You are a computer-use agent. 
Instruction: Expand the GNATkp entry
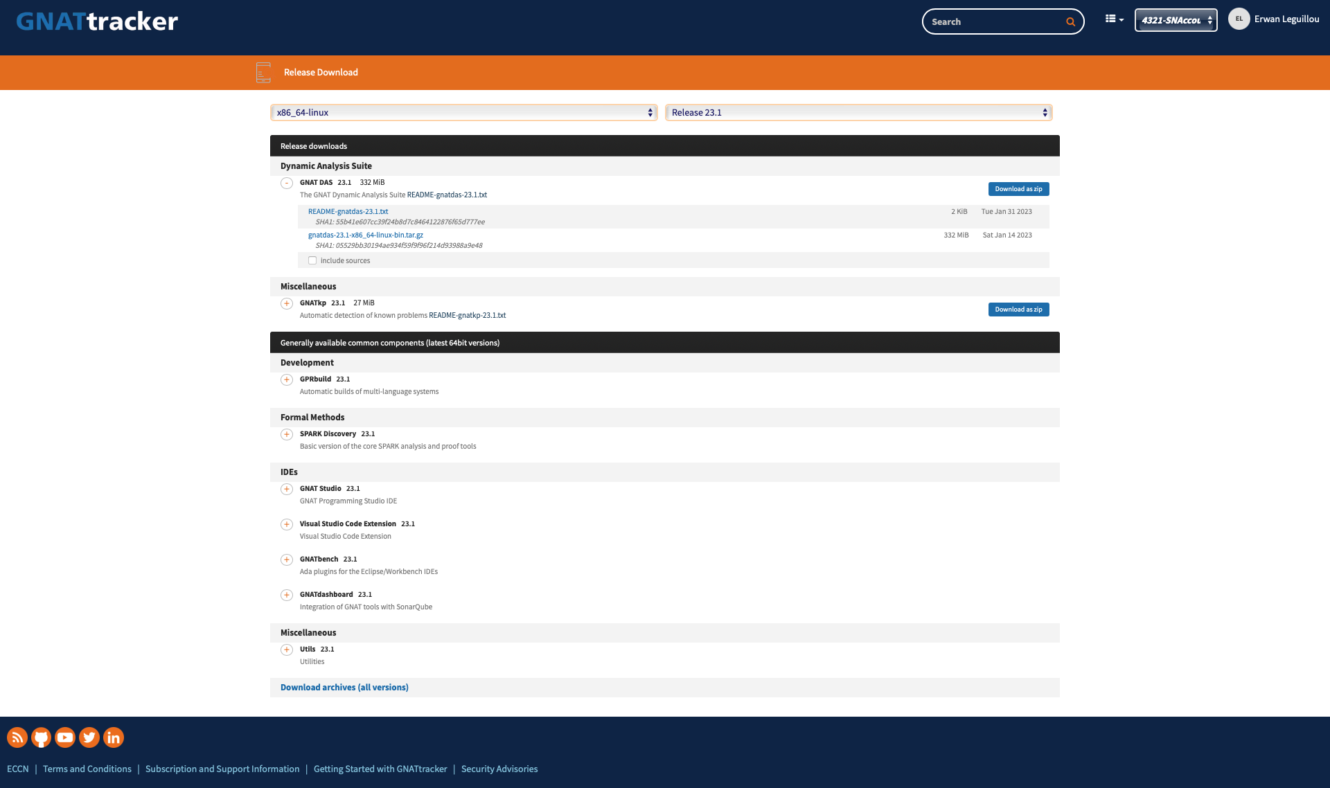pos(287,303)
